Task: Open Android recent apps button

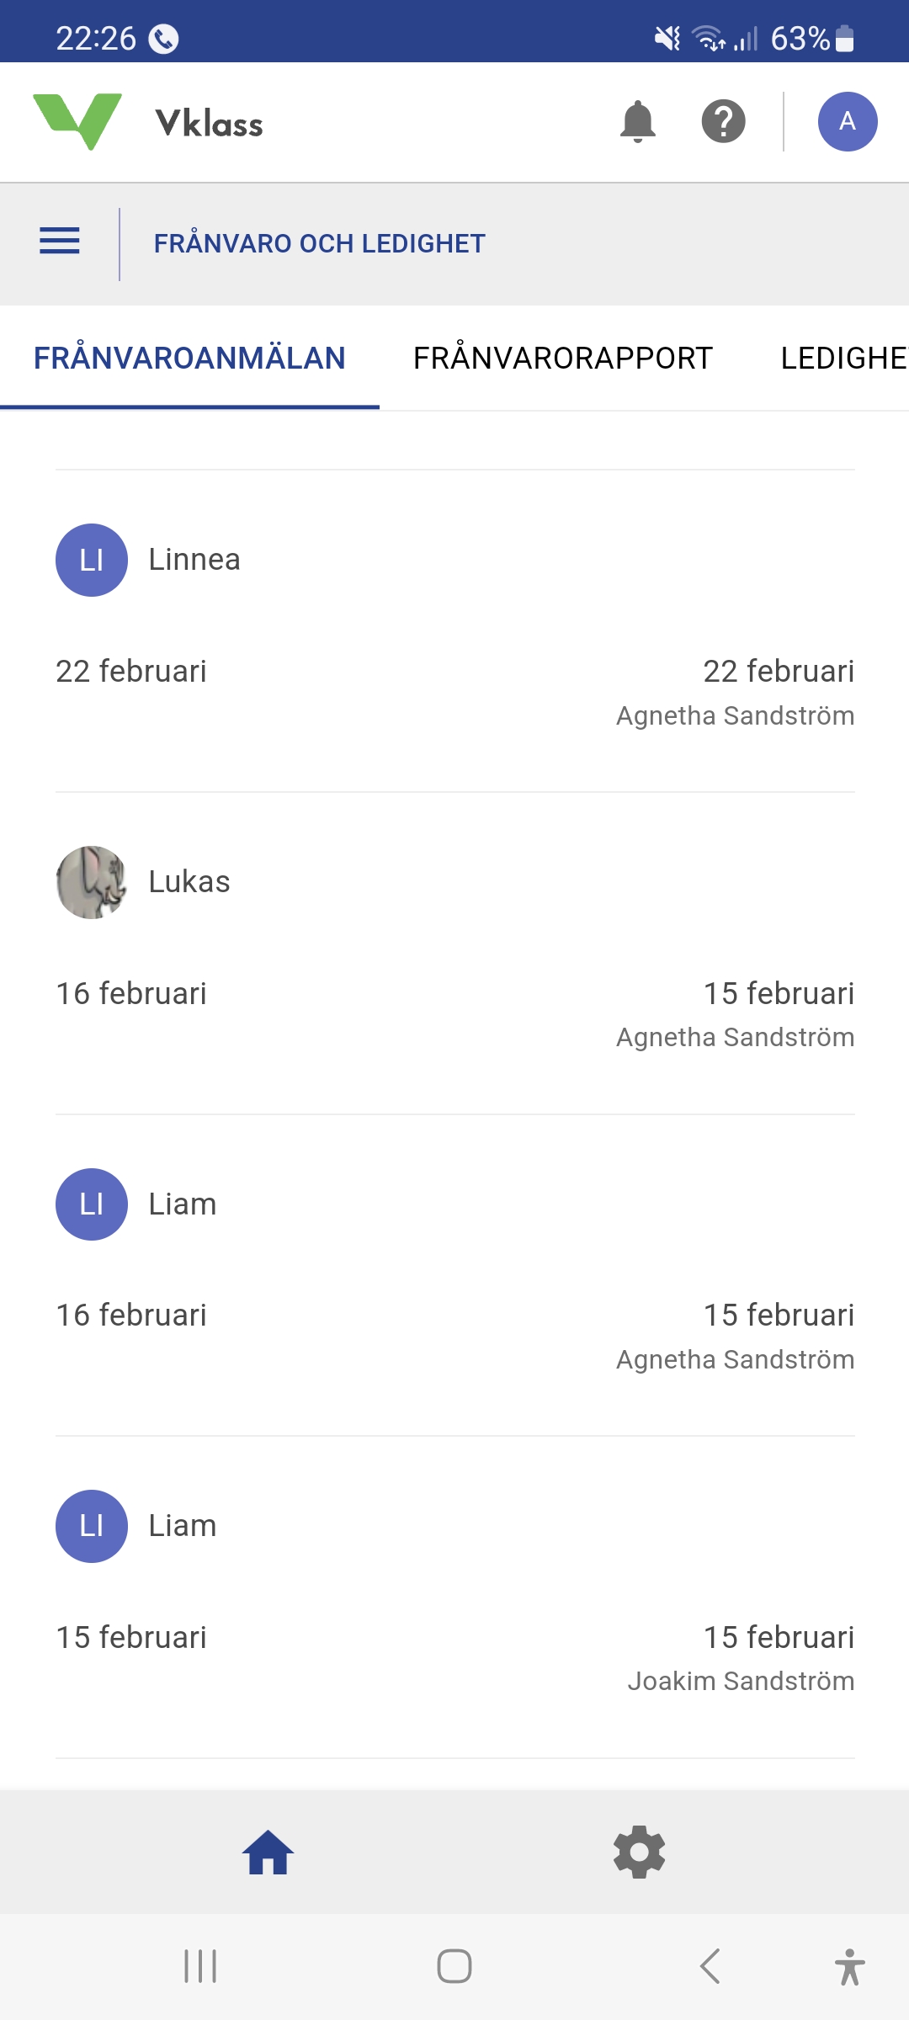Action: 200,1967
